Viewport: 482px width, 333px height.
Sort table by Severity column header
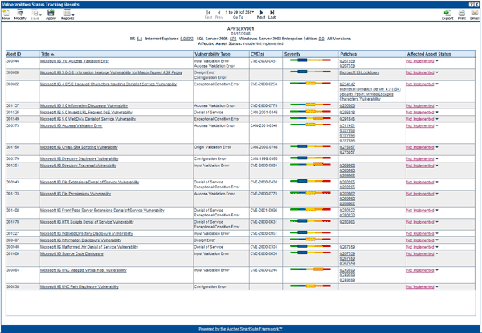pyautogui.click(x=292, y=52)
